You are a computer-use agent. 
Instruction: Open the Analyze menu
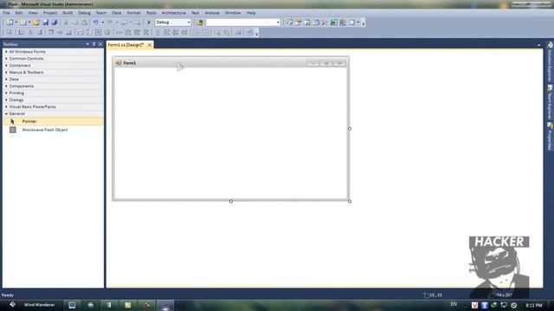point(212,13)
